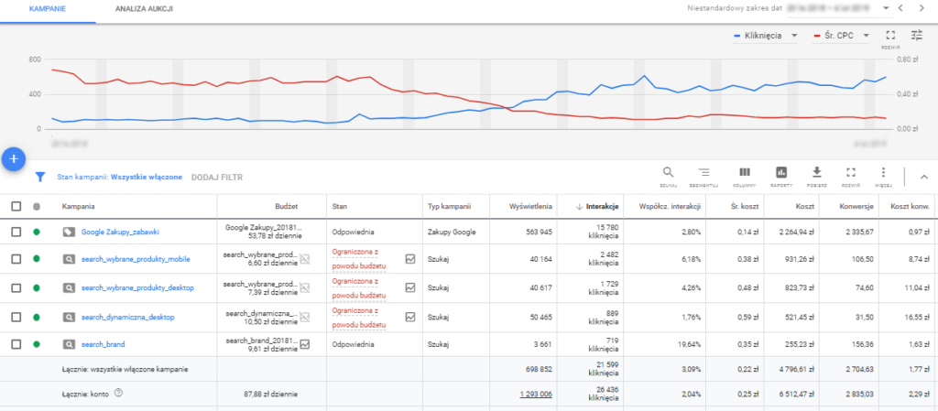The image size is (938, 411).
Task: Open the Więcej three-dot menu
Action: [x=883, y=174]
